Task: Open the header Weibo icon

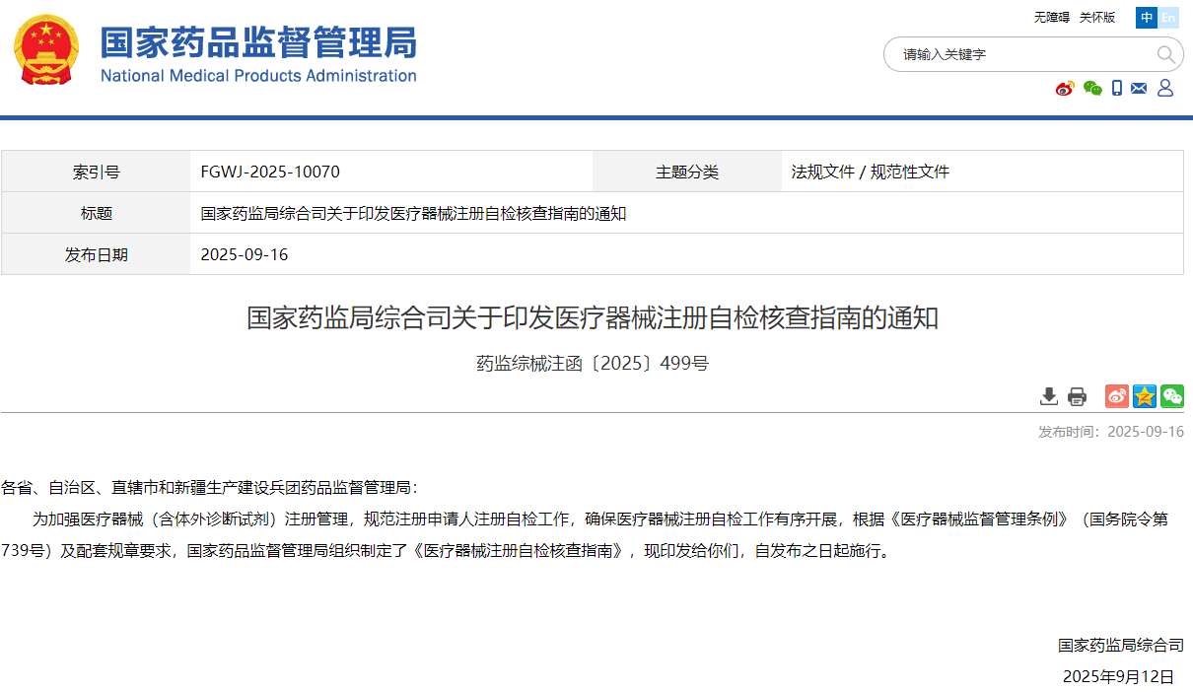Action: pos(1065,89)
